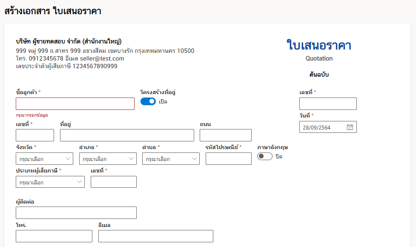Click the tax ID เลขที่ field
Screen dimensions: 416x247
[x=114, y=182]
